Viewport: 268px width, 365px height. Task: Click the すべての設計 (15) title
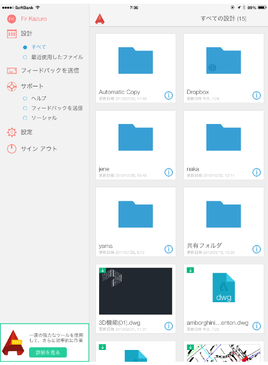coord(224,19)
